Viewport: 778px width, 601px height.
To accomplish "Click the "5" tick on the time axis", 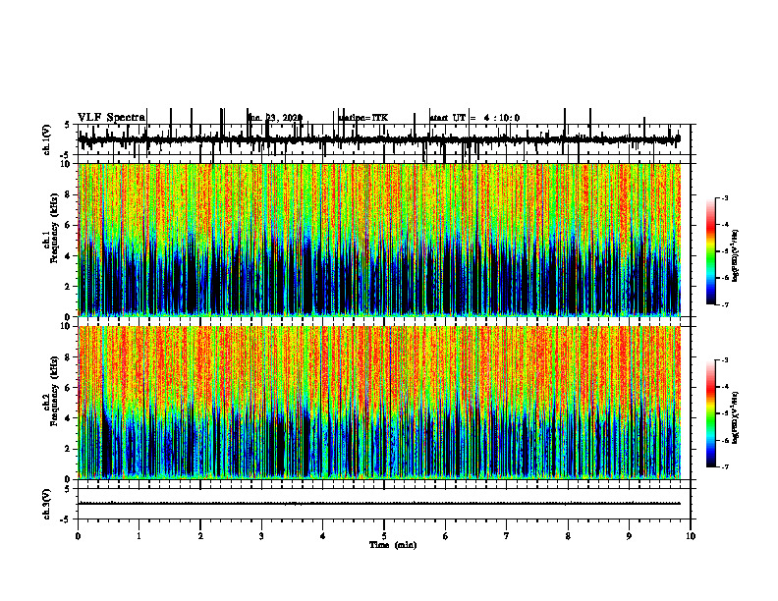I will 384,536.
